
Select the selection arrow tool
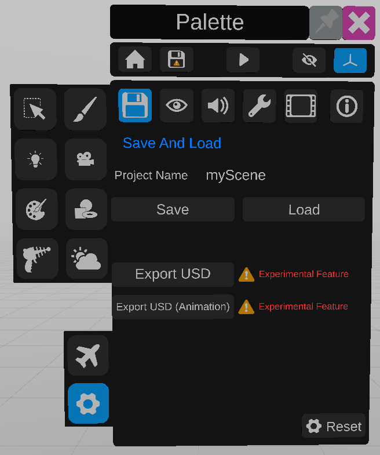pos(35,109)
